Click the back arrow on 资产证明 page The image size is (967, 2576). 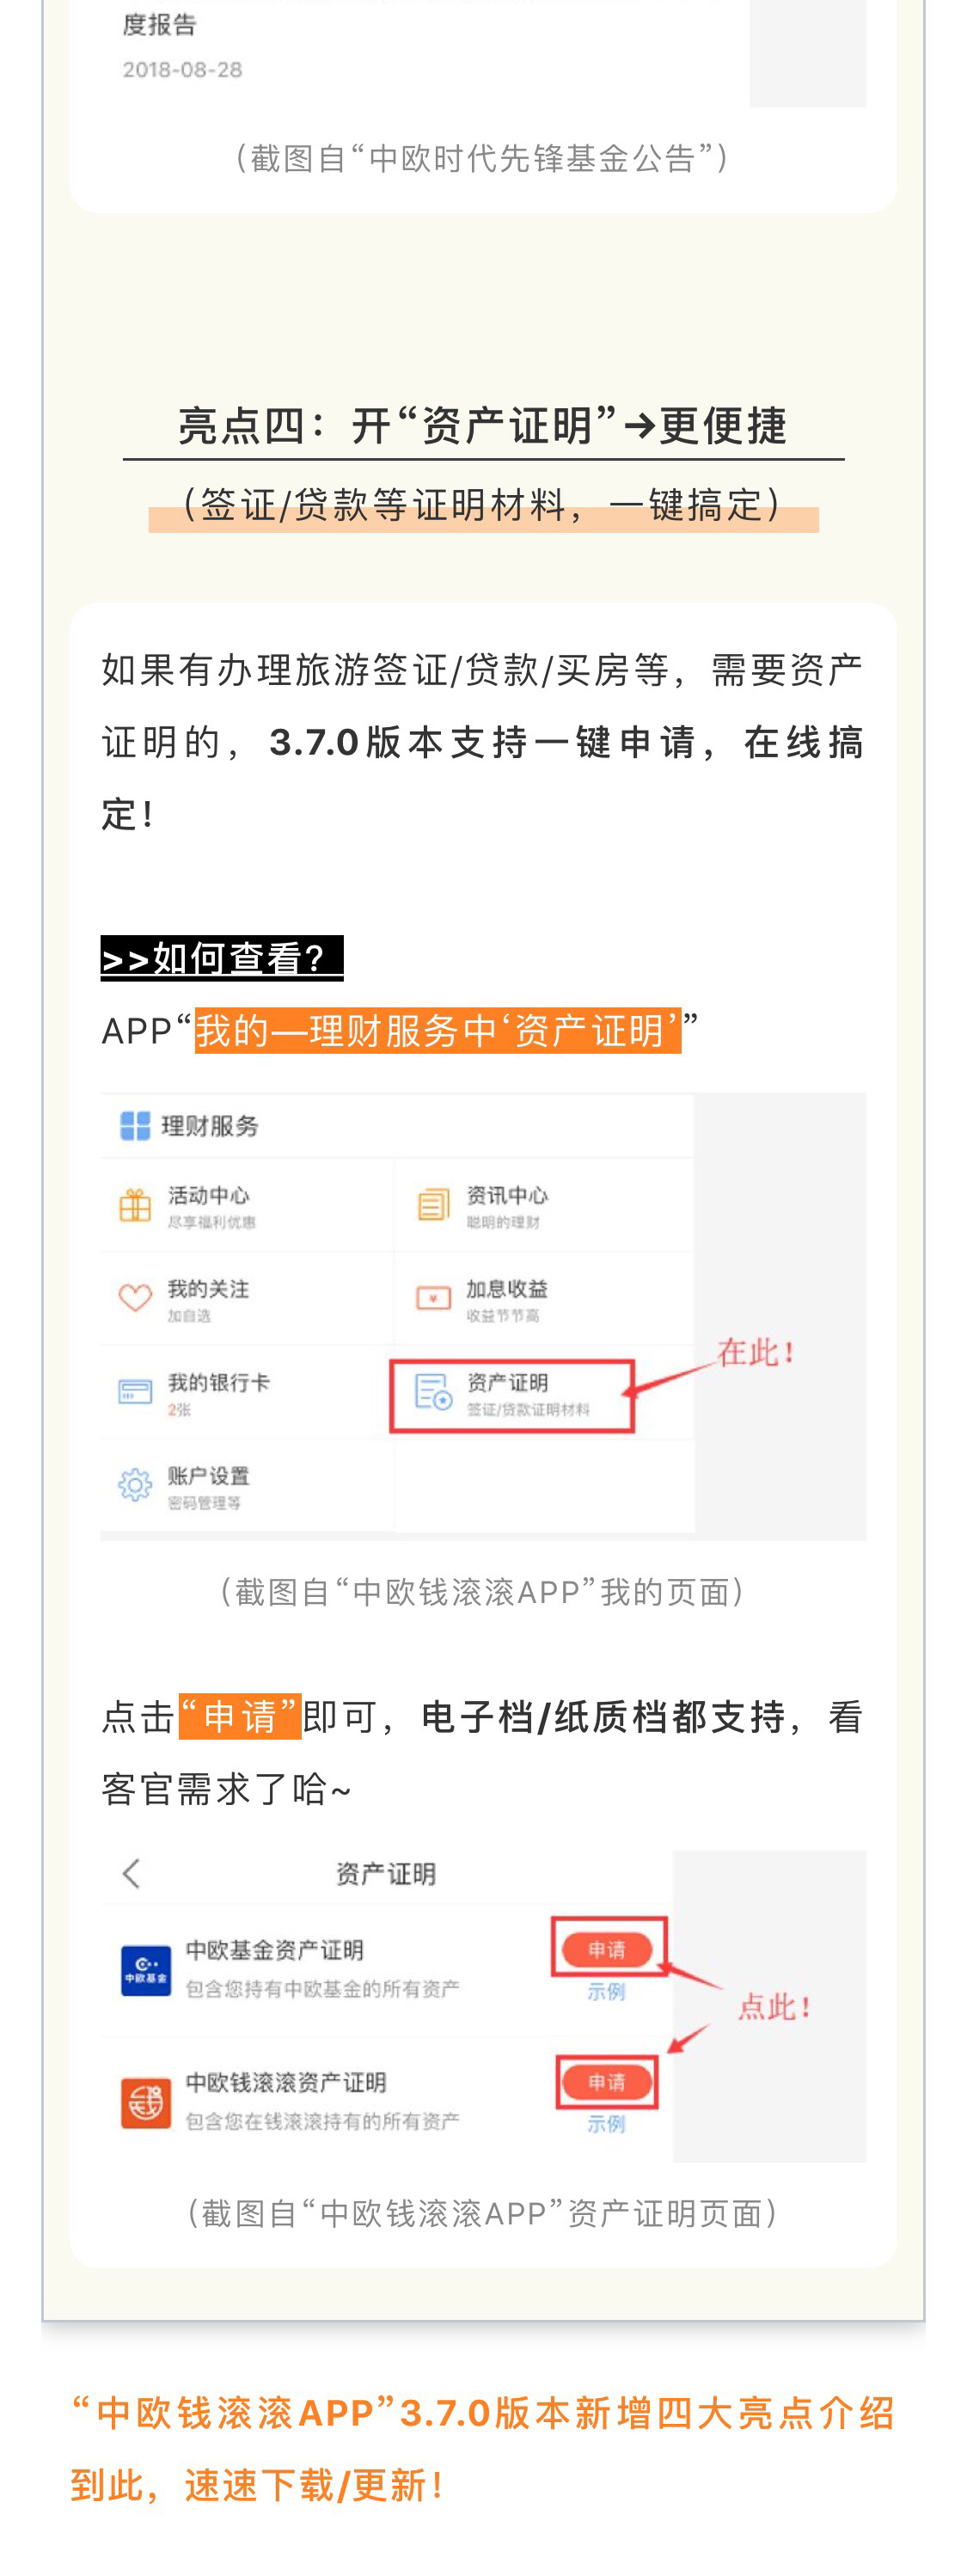coord(131,1873)
